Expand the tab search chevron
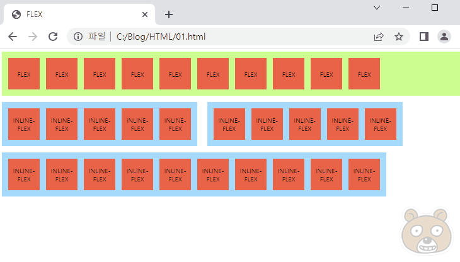 pyautogui.click(x=377, y=8)
